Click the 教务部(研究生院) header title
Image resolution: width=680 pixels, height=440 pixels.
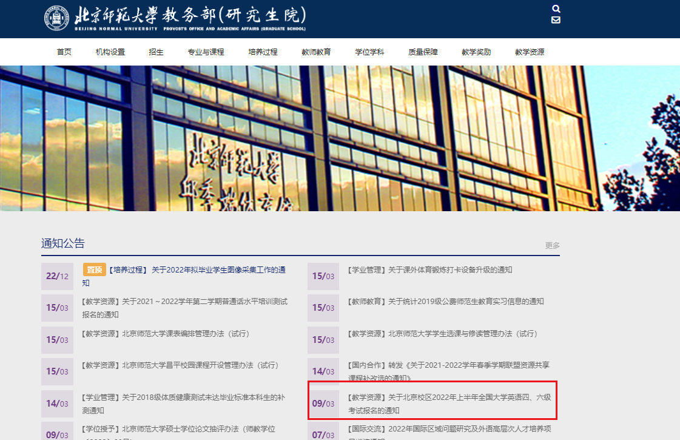pyautogui.click(x=234, y=15)
